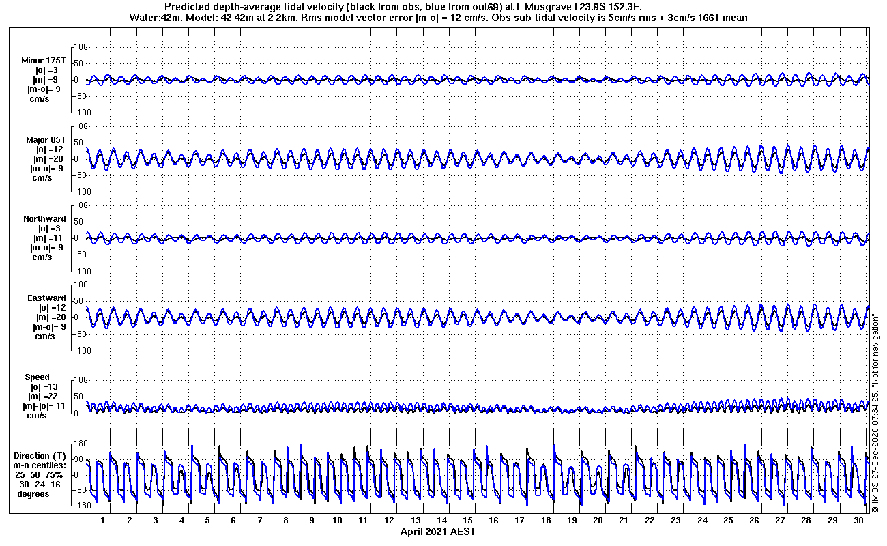Image resolution: width=887 pixels, height=546 pixels.
Task: Select the 'Speed' panel label
Action: pos(38,377)
